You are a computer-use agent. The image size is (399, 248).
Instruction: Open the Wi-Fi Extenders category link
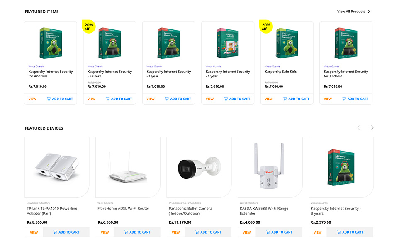pyautogui.click(x=248, y=203)
